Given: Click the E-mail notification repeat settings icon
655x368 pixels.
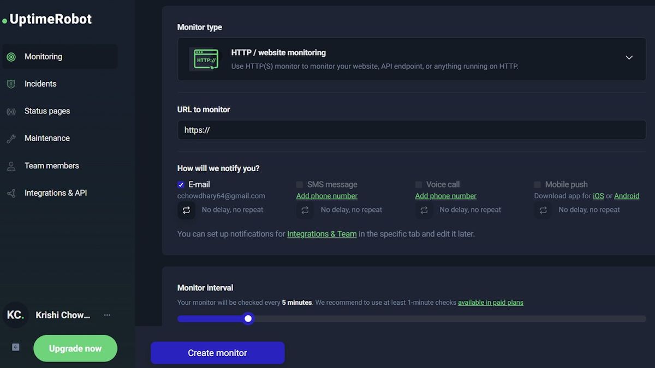Looking at the screenshot, I should pyautogui.click(x=186, y=210).
